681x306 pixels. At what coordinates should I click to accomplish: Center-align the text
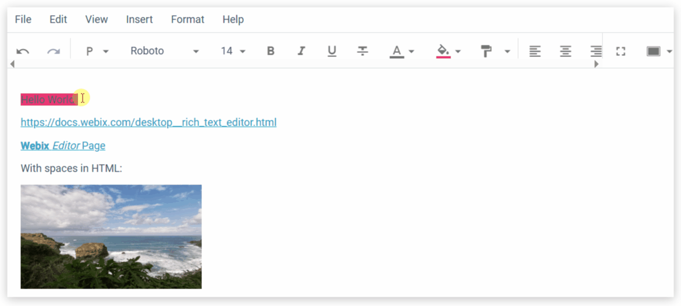point(565,51)
